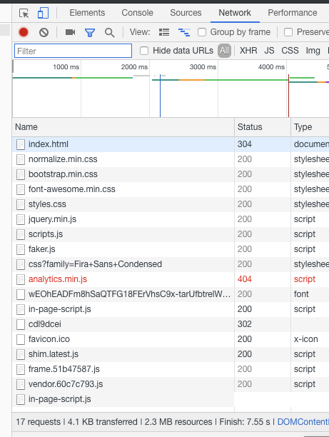Image resolution: width=329 pixels, height=437 pixels.
Task: Click the capture screenshots camera icon
Action: 70,32
